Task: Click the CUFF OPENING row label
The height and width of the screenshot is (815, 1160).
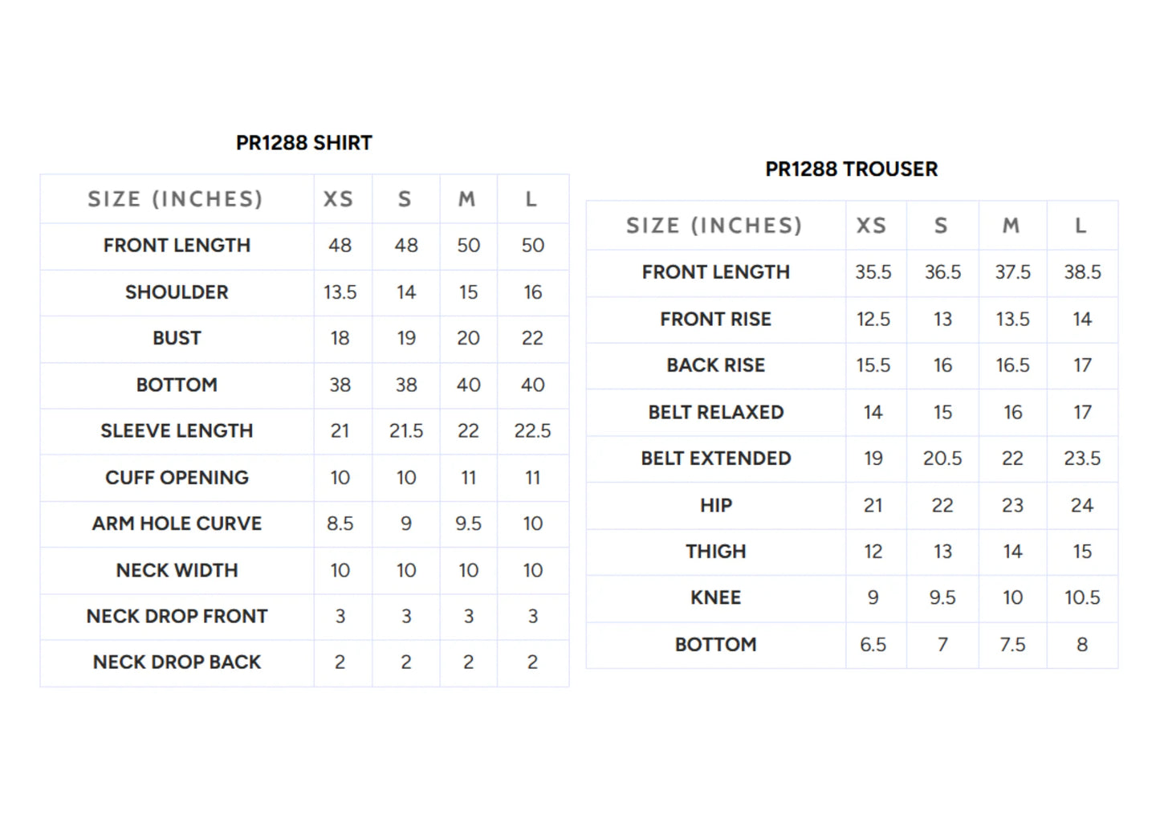Action: tap(177, 478)
